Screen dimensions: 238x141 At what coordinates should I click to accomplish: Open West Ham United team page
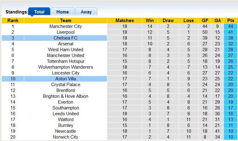point(66,50)
